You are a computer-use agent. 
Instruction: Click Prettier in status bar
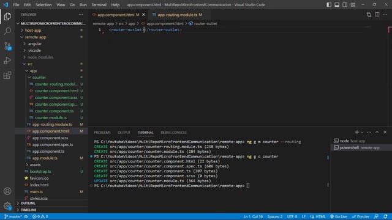click(x=360, y=216)
